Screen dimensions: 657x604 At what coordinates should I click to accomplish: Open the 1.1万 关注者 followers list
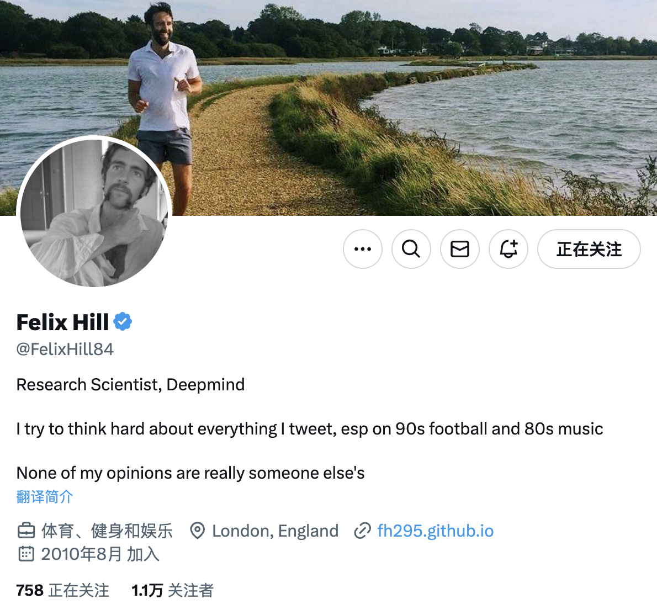point(172,590)
